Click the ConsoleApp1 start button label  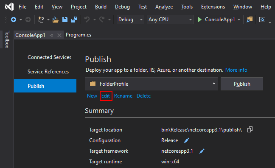220,20
